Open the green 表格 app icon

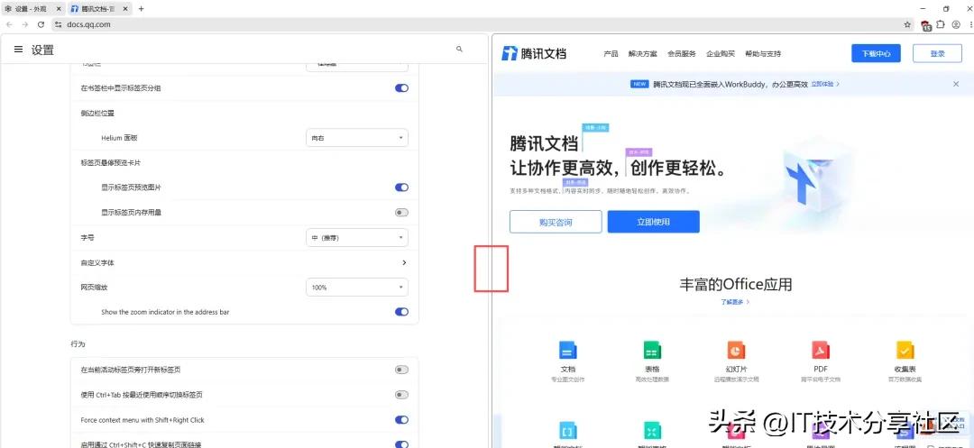click(x=652, y=350)
